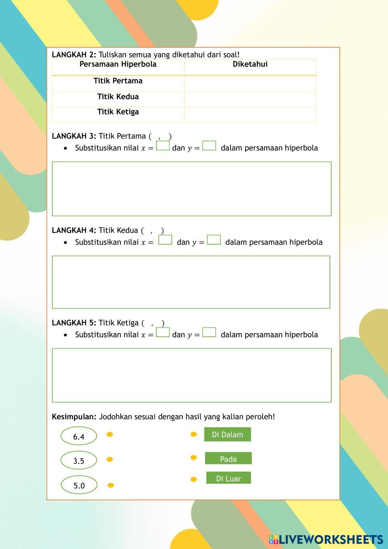The width and height of the screenshot is (388, 549).
Task: Click the yellow dot beside the 3.5 oval
Action: point(110,459)
